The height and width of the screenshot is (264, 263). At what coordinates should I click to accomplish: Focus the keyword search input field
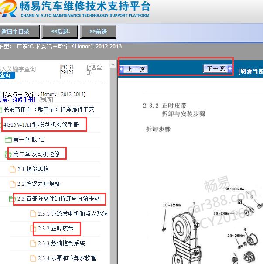[18, 69]
